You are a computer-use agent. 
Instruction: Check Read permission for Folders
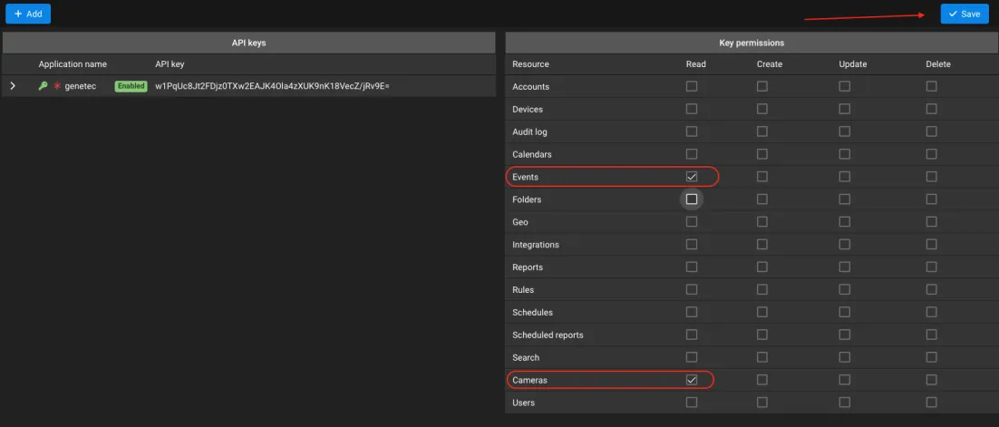[x=692, y=199]
